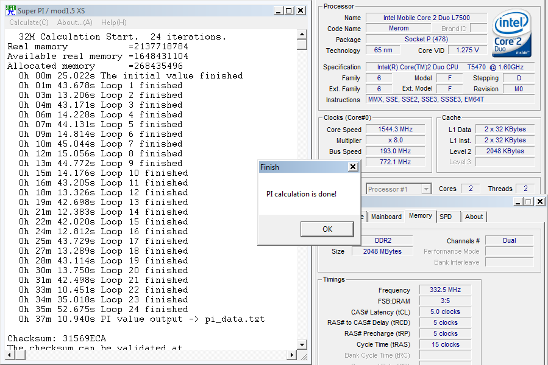Click the Loop 24 finished line
Viewport: 548px width, 365px height.
[104, 309]
